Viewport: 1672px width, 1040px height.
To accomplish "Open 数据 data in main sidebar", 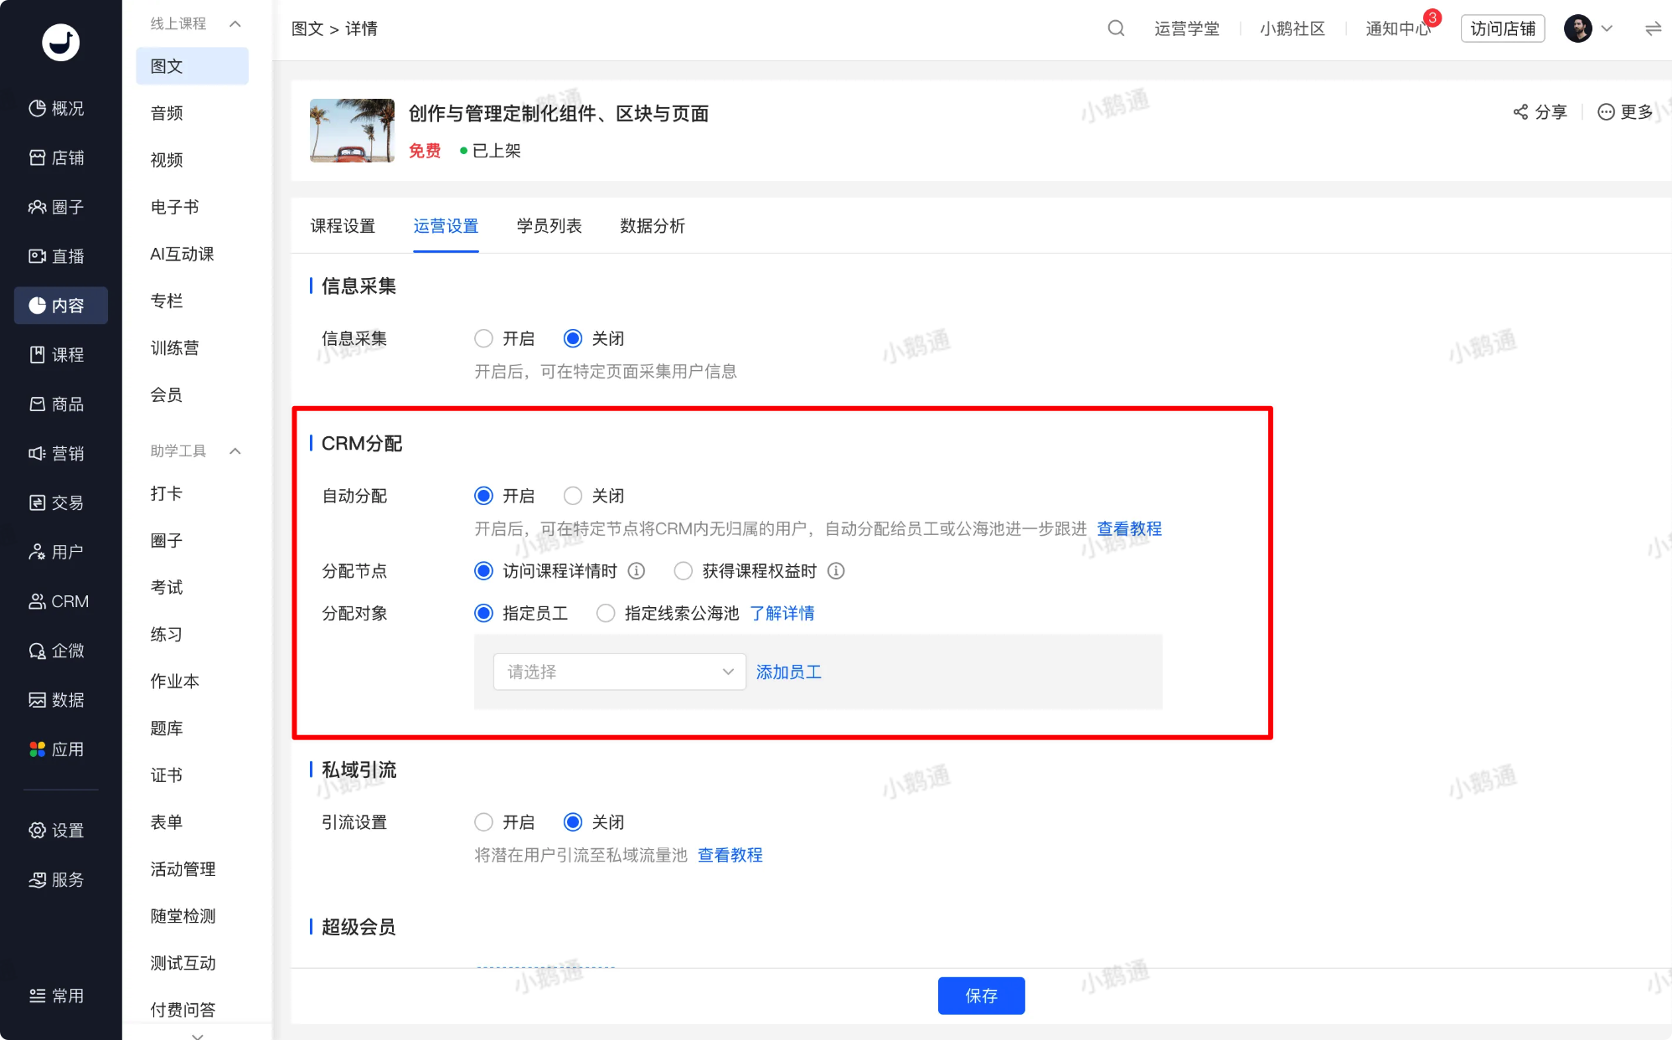I will coord(57,700).
